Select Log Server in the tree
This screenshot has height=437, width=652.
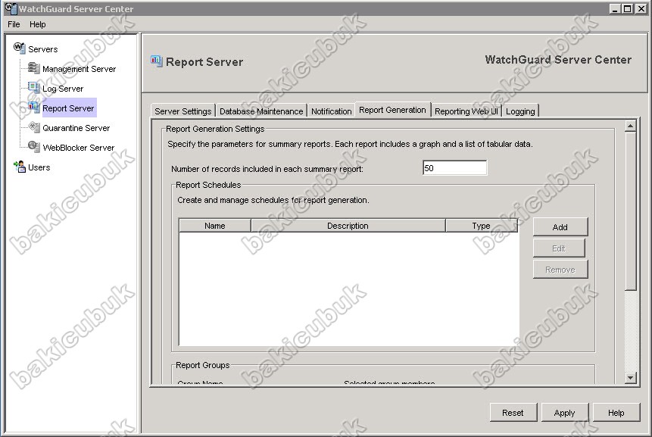tap(63, 89)
